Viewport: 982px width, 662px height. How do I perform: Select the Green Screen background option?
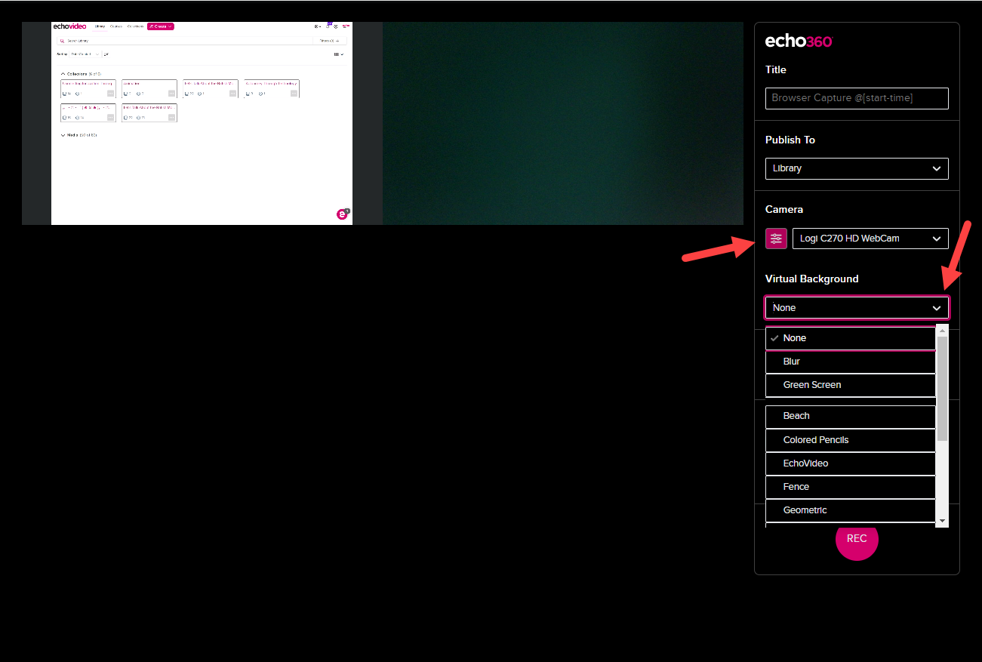[851, 385]
